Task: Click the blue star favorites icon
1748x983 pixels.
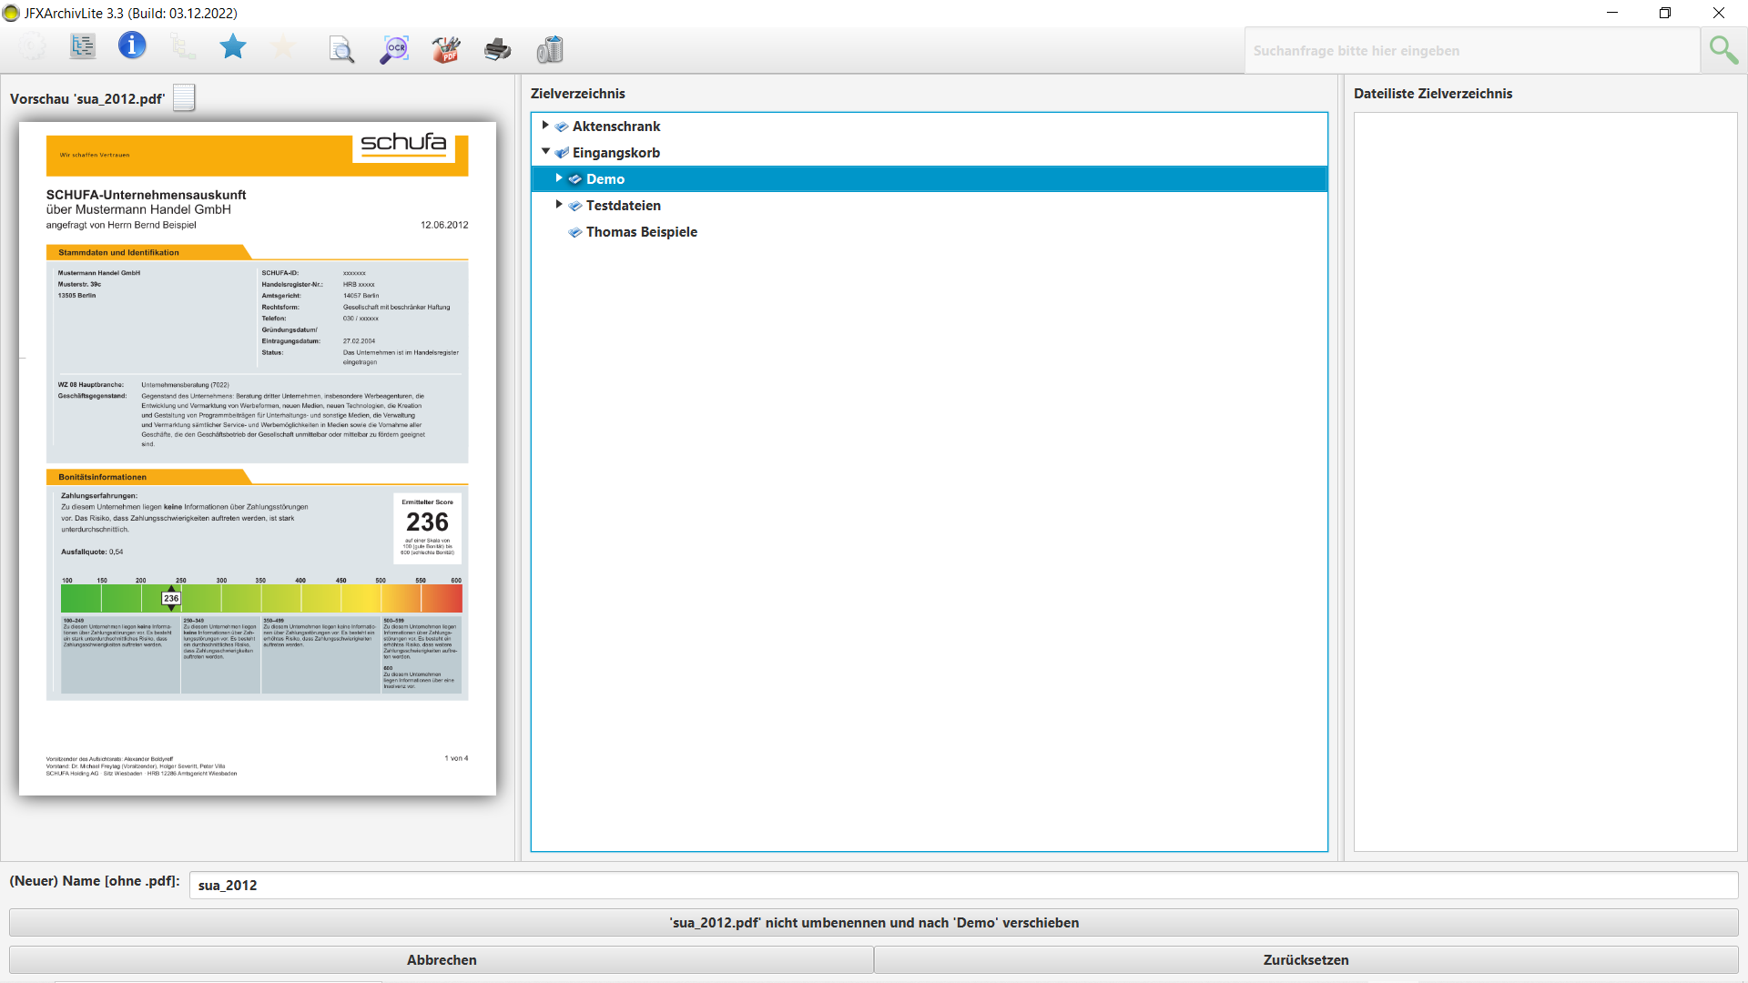Action: (x=233, y=46)
